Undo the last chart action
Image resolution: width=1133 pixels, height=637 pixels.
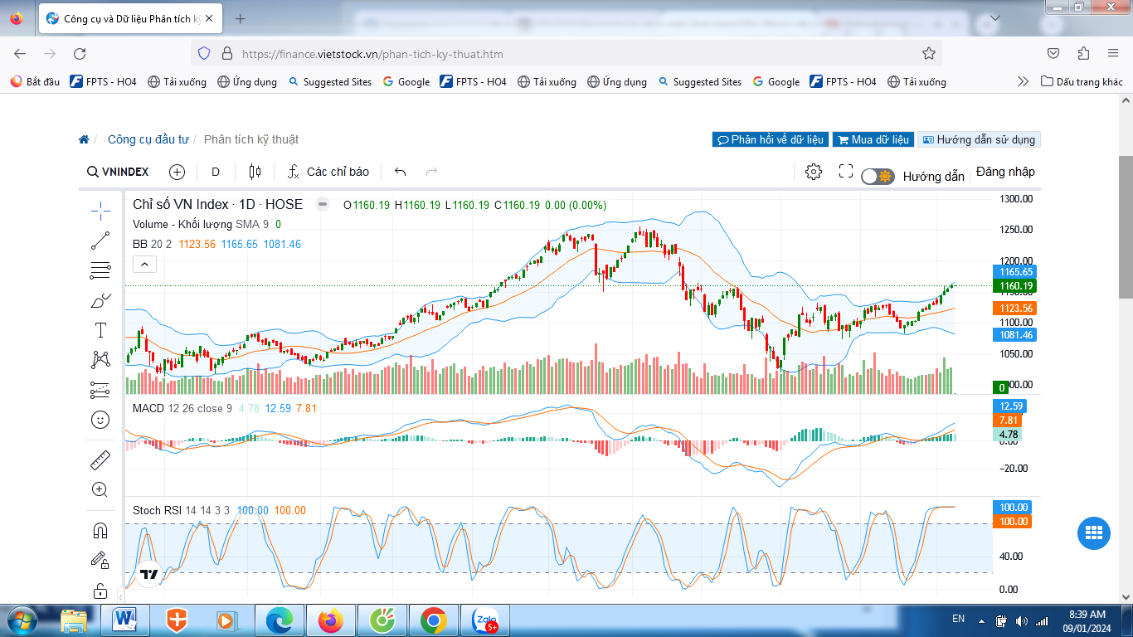(401, 172)
